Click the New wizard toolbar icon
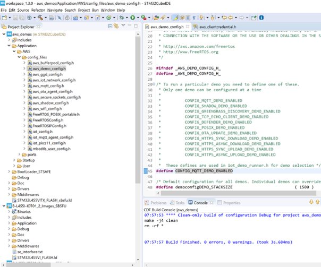This screenshot has height=267, width=321. pos(4,18)
